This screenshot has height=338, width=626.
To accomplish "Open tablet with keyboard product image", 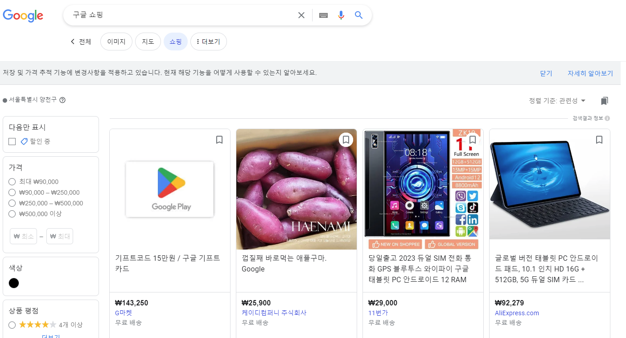I will 550,184.
